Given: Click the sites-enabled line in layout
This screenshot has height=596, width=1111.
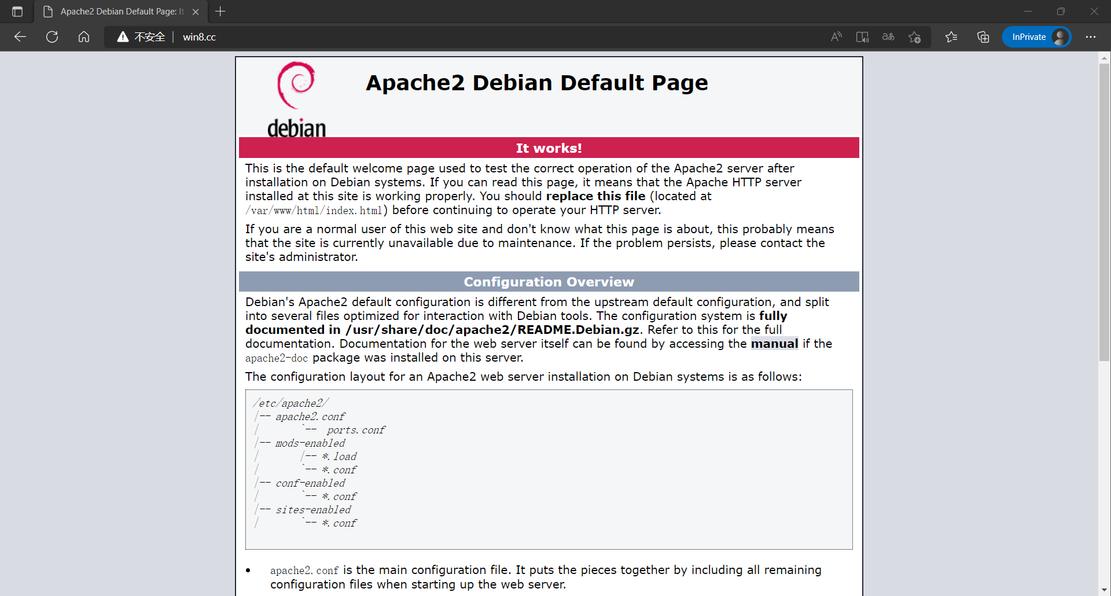Looking at the screenshot, I should click(313, 510).
